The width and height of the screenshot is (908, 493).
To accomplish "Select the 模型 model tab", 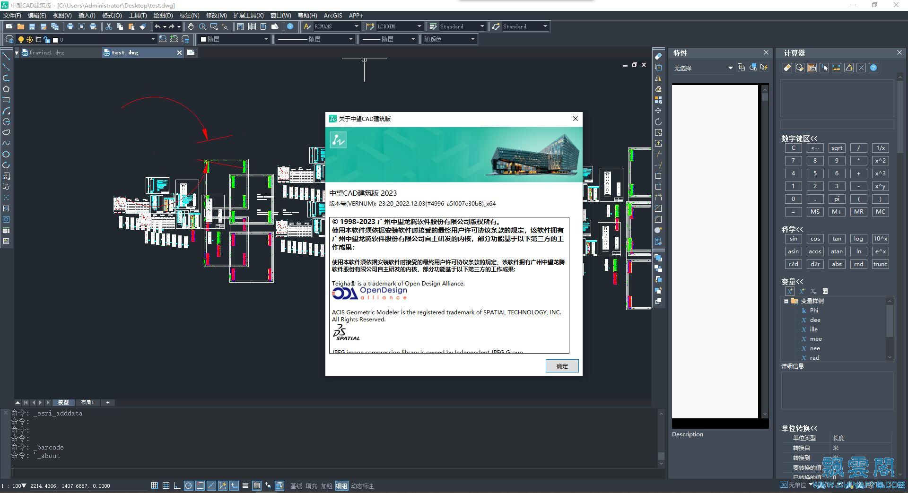I will pos(63,402).
